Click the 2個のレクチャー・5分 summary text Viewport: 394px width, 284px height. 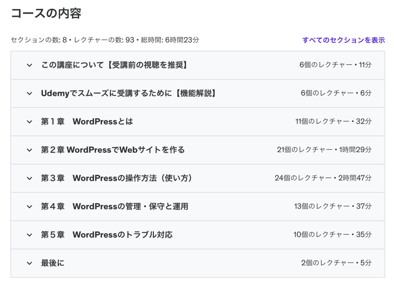[336, 263]
